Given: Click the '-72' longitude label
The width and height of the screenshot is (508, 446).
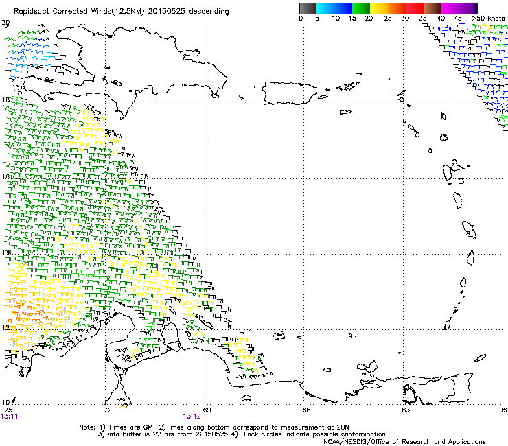Looking at the screenshot, I should pos(105,410).
